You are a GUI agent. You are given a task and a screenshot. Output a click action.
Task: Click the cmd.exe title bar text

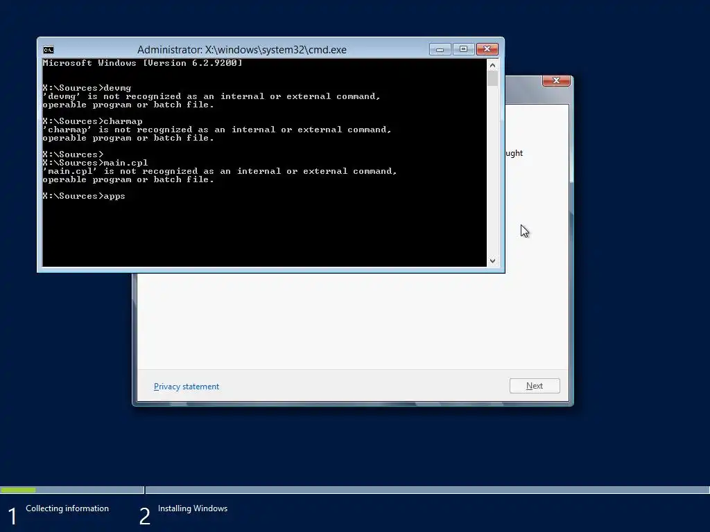[242, 50]
